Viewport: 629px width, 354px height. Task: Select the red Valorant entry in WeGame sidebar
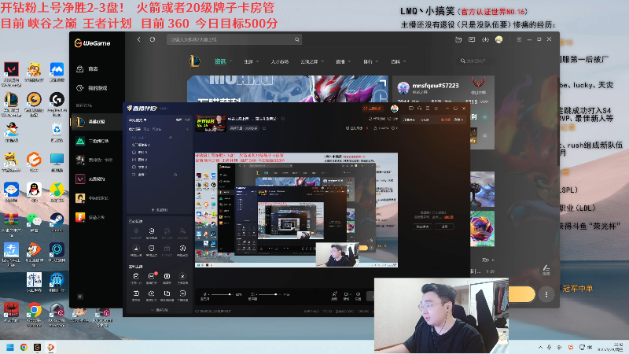(80, 179)
